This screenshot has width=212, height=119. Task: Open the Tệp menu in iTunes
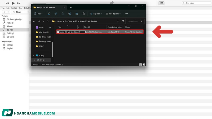click(x=3, y=8)
